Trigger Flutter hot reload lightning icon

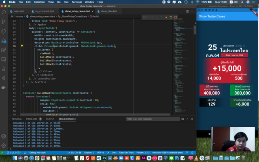click(x=166, y=17)
